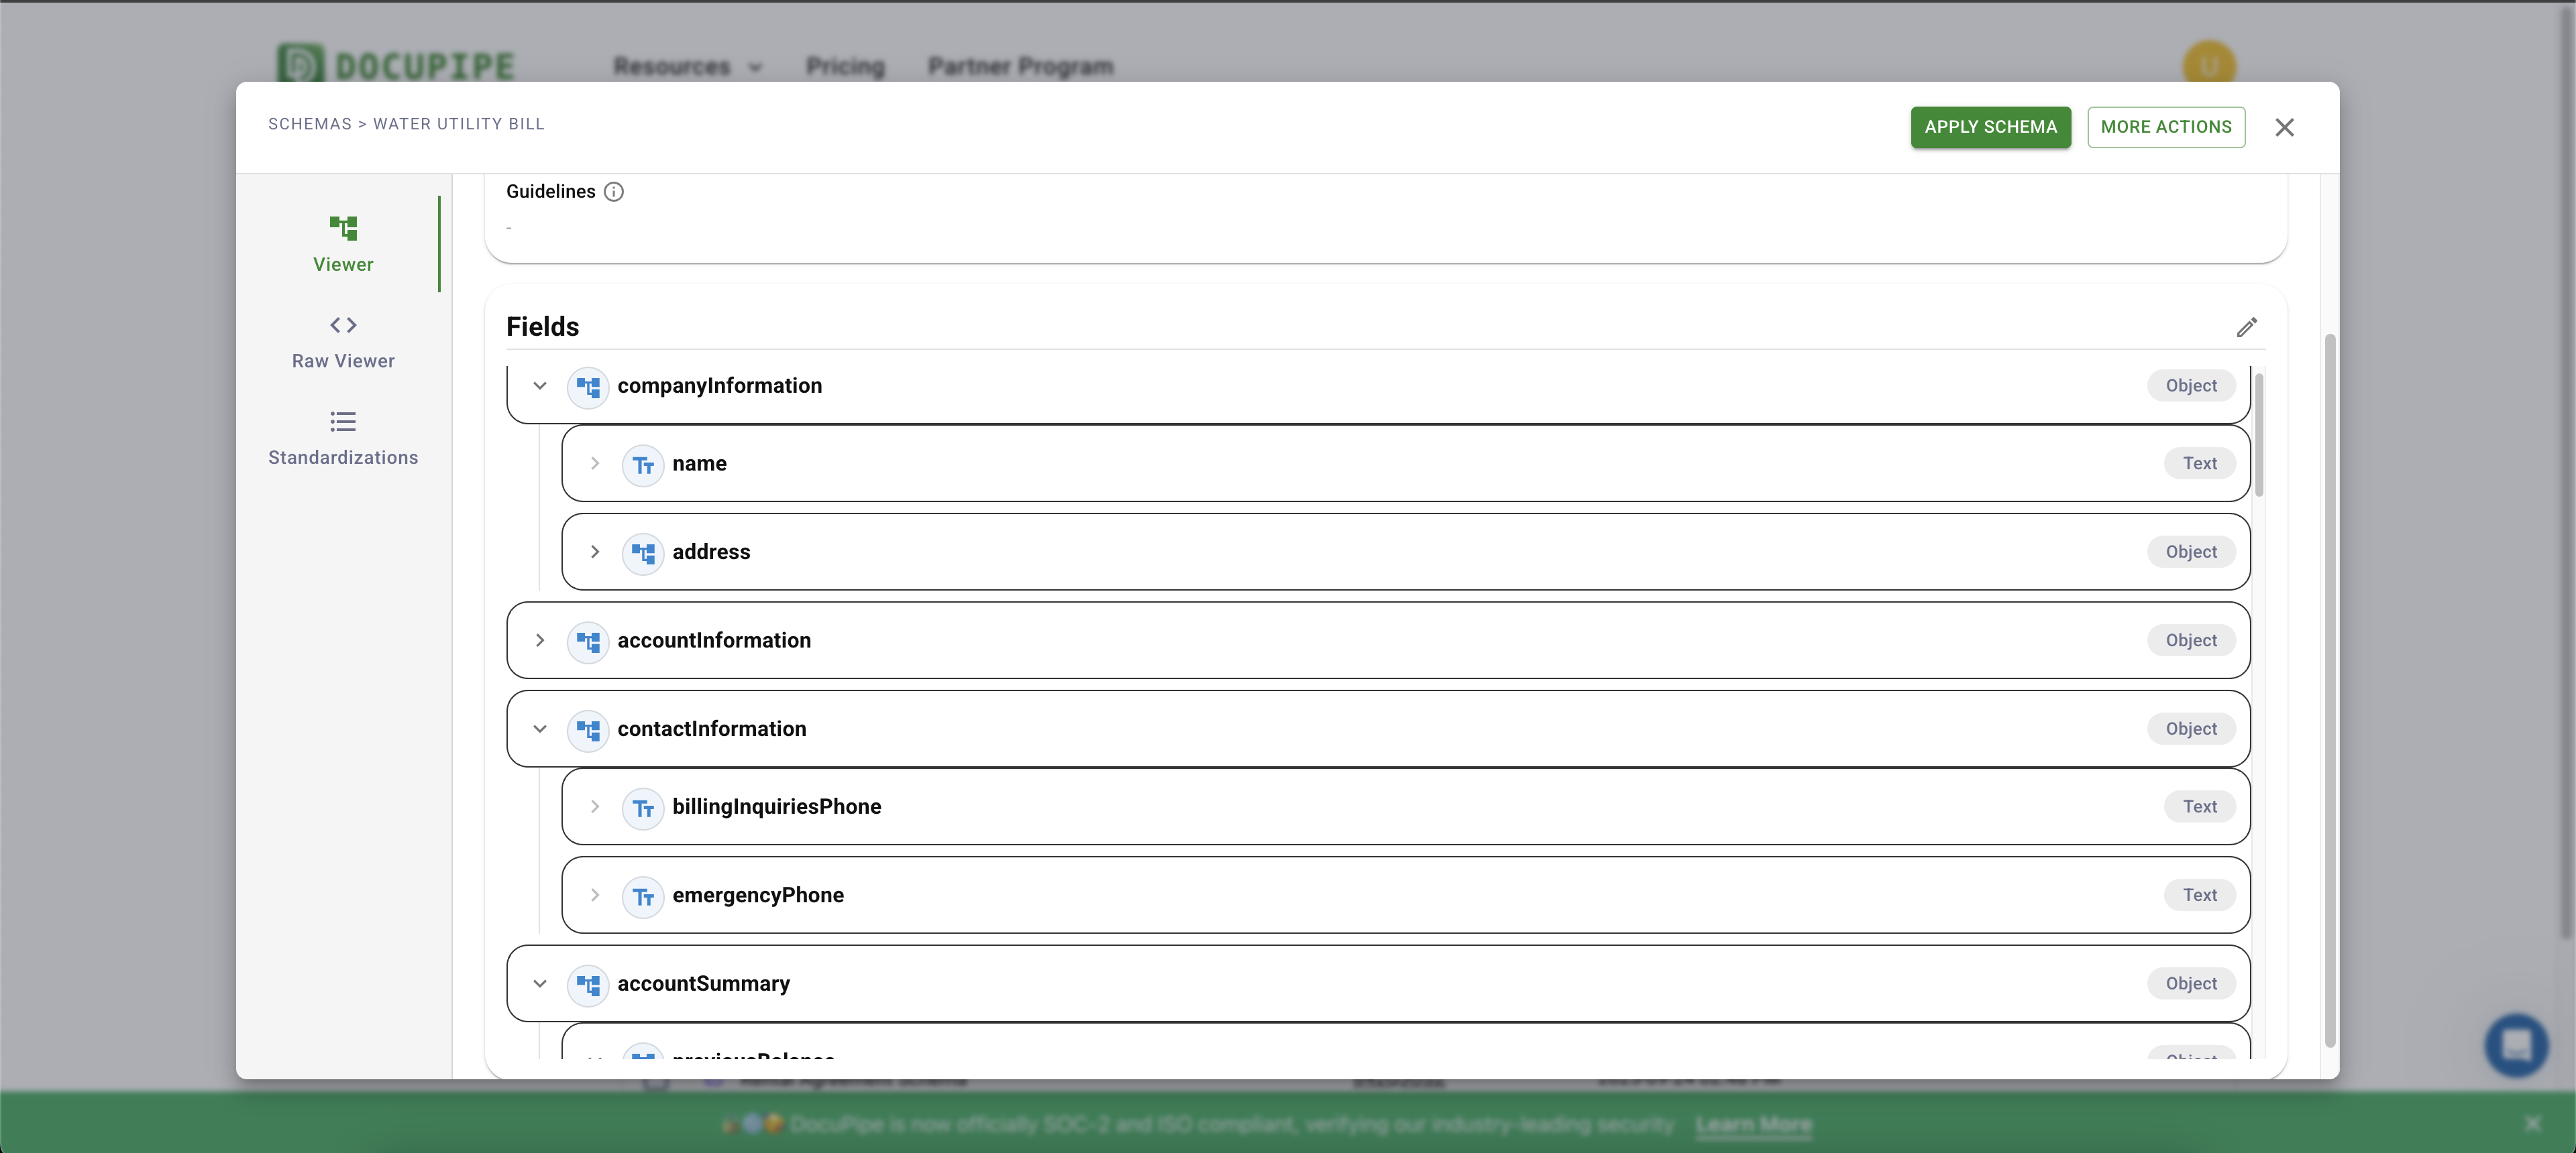
Task: Click the Apply Schema button
Action: click(x=1990, y=127)
